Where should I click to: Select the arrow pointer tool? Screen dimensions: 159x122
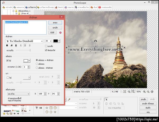(x=106, y=100)
